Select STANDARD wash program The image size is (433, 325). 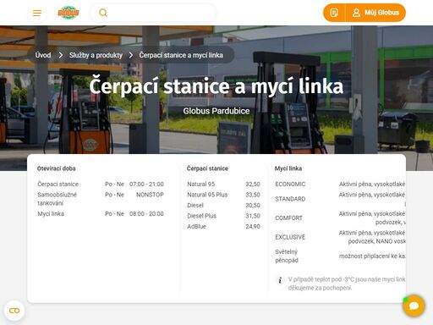pyautogui.click(x=290, y=199)
